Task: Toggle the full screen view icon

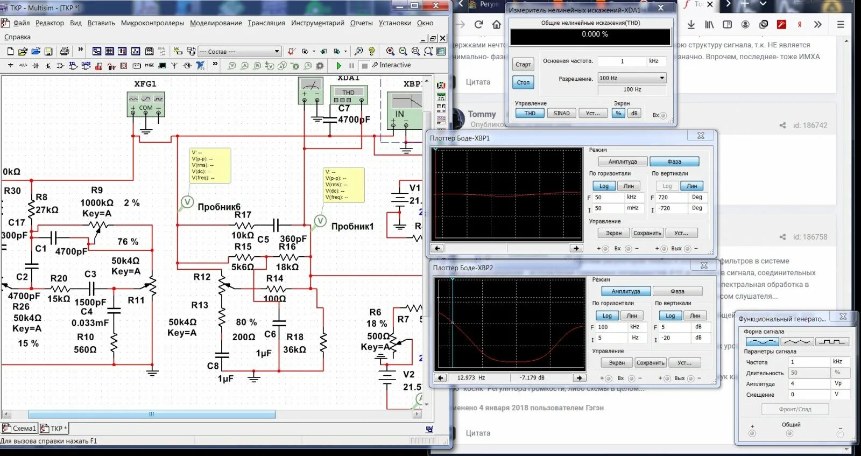Action: (x=441, y=51)
